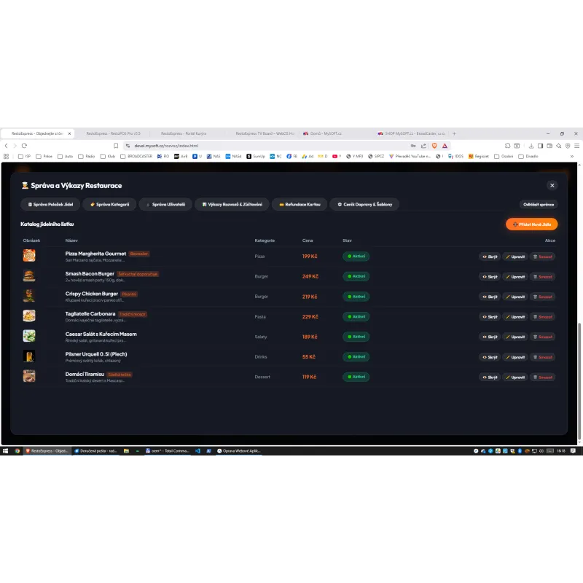Screen dimensions: 583x583
Task: Open the Správa Položek Jídel tab
Action: click(x=50, y=204)
